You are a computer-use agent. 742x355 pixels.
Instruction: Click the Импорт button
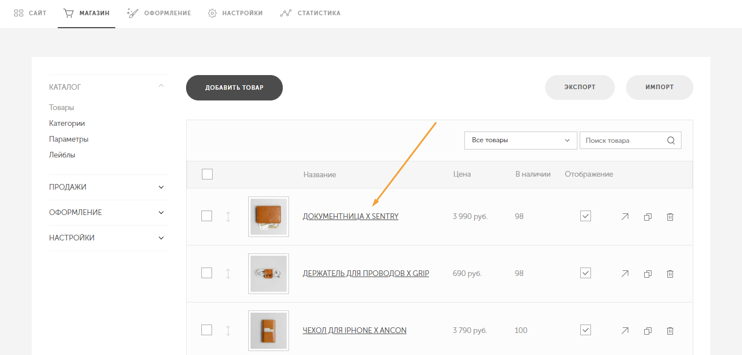tap(659, 87)
